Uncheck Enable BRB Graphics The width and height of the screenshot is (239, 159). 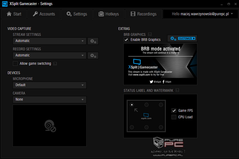(x=126, y=40)
